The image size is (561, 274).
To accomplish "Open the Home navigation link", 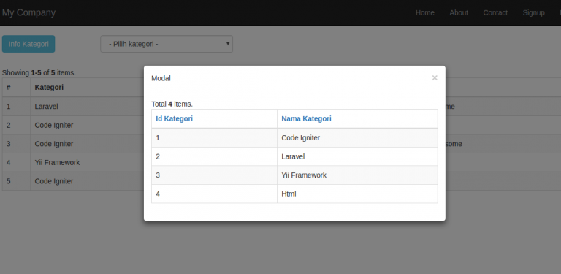I will pos(424,13).
